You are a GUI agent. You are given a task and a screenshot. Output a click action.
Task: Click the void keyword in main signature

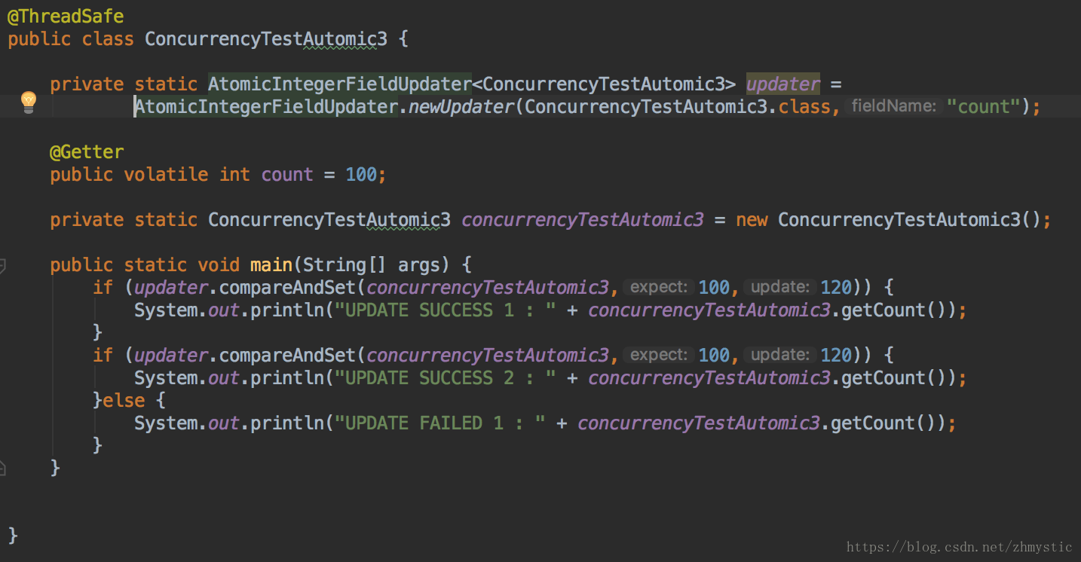click(219, 264)
